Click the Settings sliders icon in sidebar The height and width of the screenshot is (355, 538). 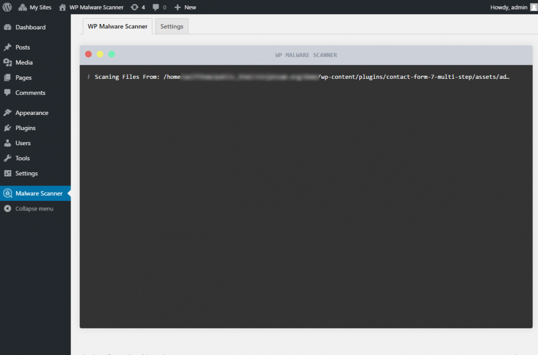pos(7,173)
